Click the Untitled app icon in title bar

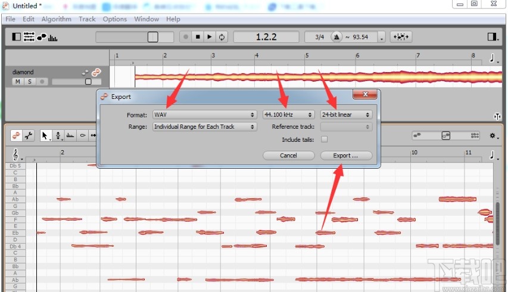pos(5,5)
